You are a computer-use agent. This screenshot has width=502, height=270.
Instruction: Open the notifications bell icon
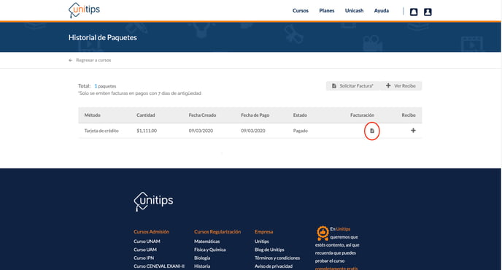[x=414, y=12]
